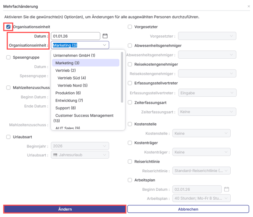The image size is (253, 217).
Task: Enable the Vorgesetzter checkbox
Action: click(130, 27)
